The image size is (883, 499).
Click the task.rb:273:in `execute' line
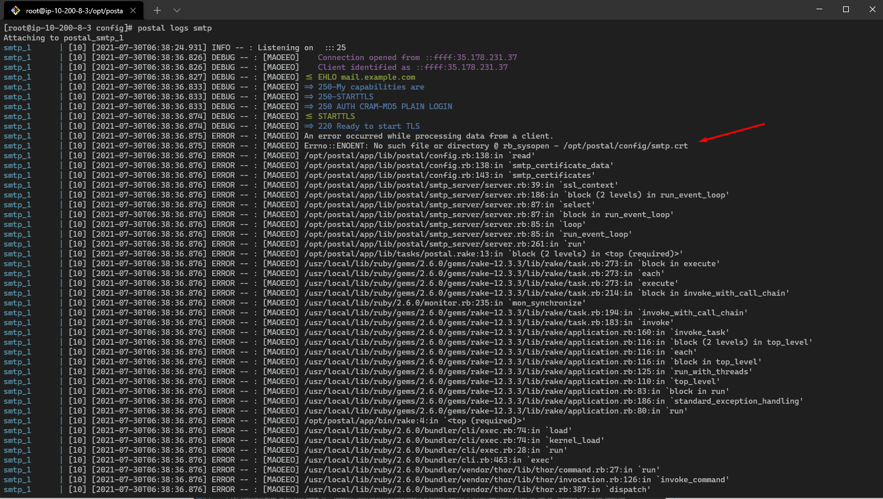[x=492, y=283]
